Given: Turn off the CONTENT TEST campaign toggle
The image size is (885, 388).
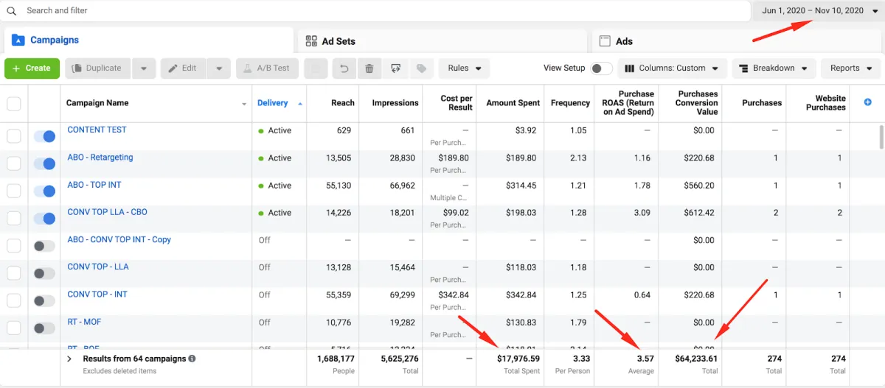Looking at the screenshot, I should 45,136.
